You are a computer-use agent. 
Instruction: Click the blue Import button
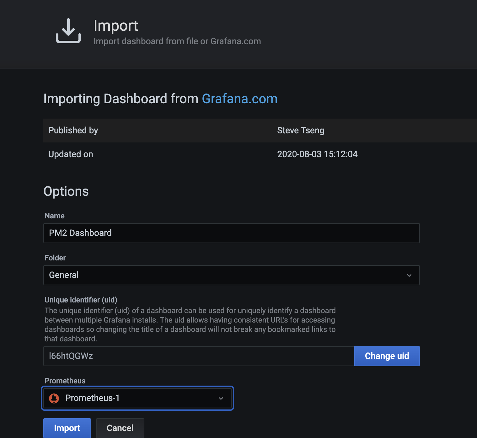click(67, 428)
